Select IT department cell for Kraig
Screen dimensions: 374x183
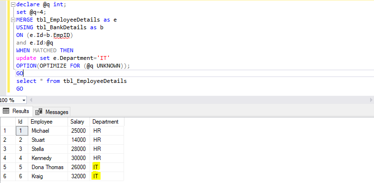(107, 176)
